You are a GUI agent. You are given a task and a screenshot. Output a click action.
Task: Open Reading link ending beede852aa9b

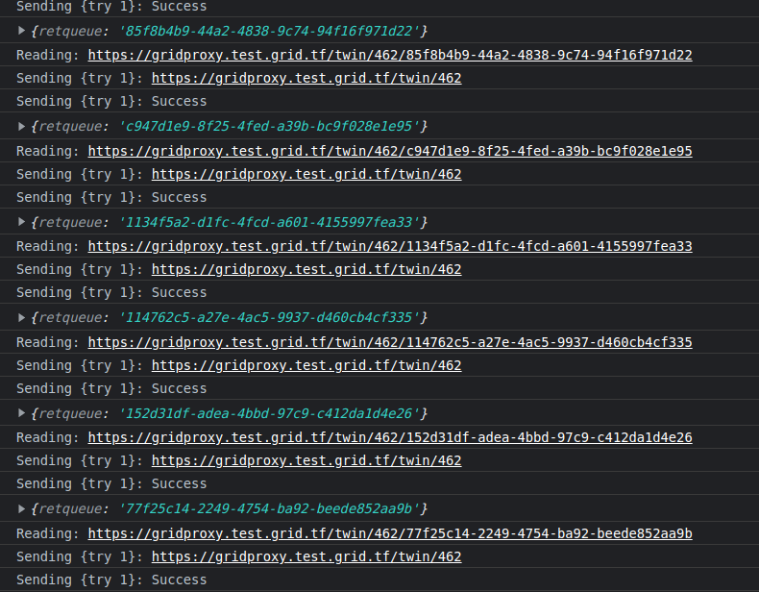(390, 533)
